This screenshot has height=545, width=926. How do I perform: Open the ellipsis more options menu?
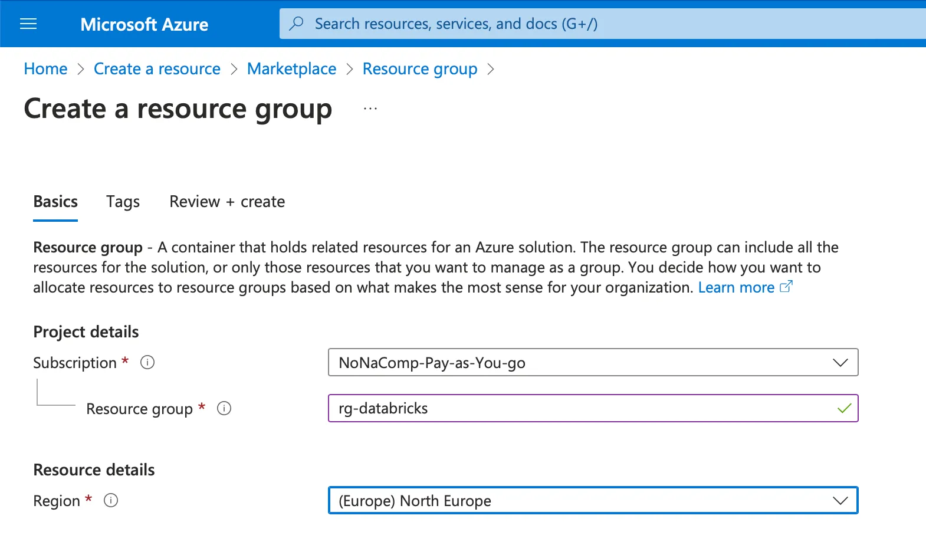370,109
